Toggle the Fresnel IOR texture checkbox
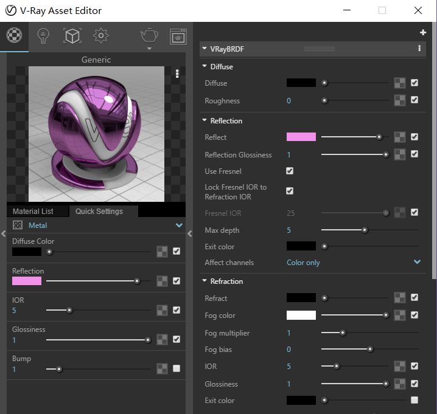The image size is (437, 414). pyautogui.click(x=414, y=212)
